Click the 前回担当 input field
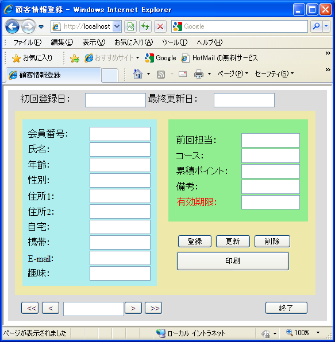The width and height of the screenshot is (335, 342). coord(271,141)
